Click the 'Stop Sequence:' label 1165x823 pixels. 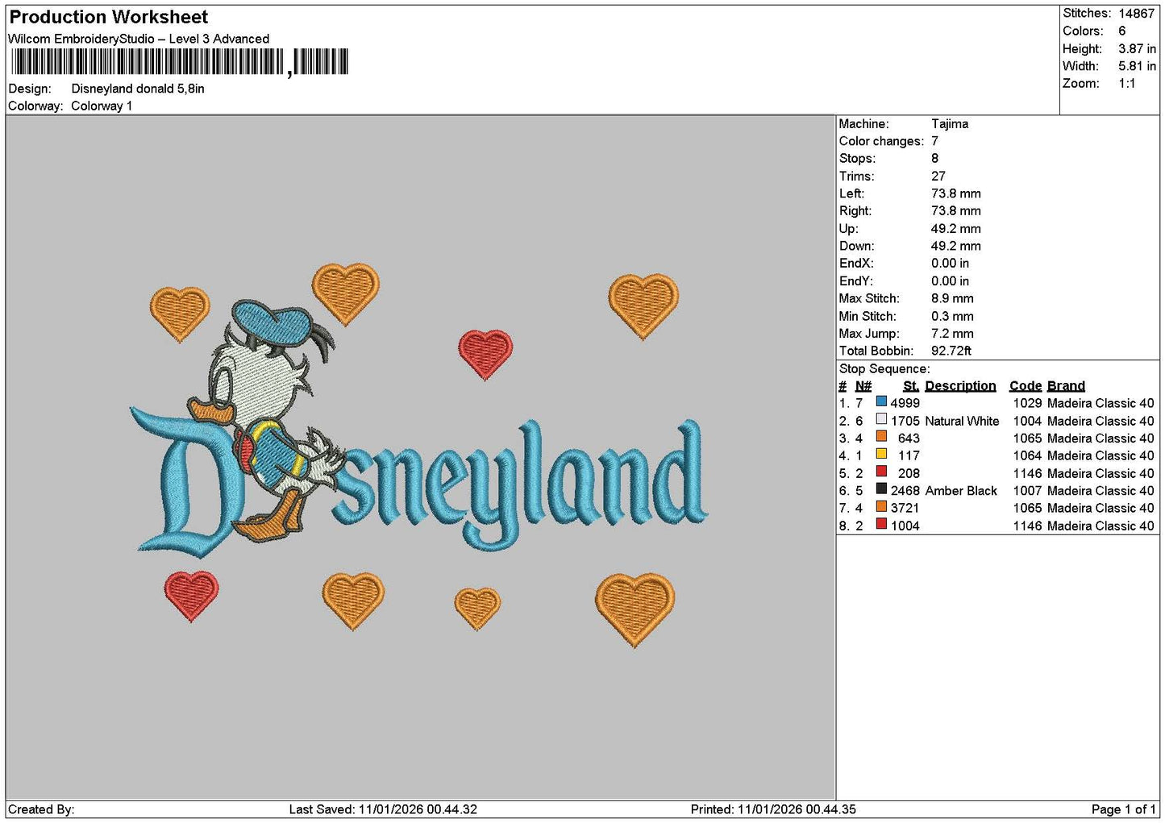point(884,368)
